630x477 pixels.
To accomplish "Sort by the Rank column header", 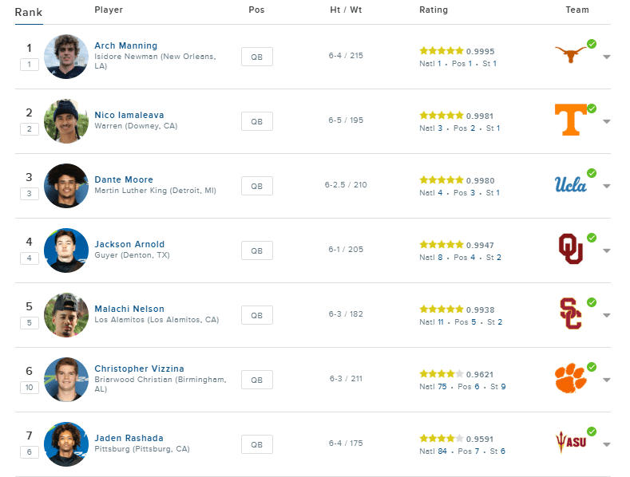I will pyautogui.click(x=29, y=13).
